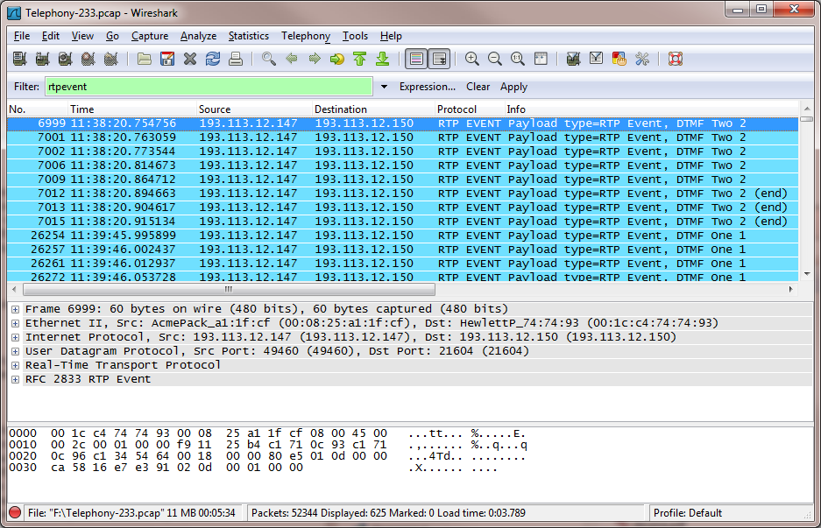Sort by the Destination column header
This screenshot has width=821, height=528.
point(374,109)
